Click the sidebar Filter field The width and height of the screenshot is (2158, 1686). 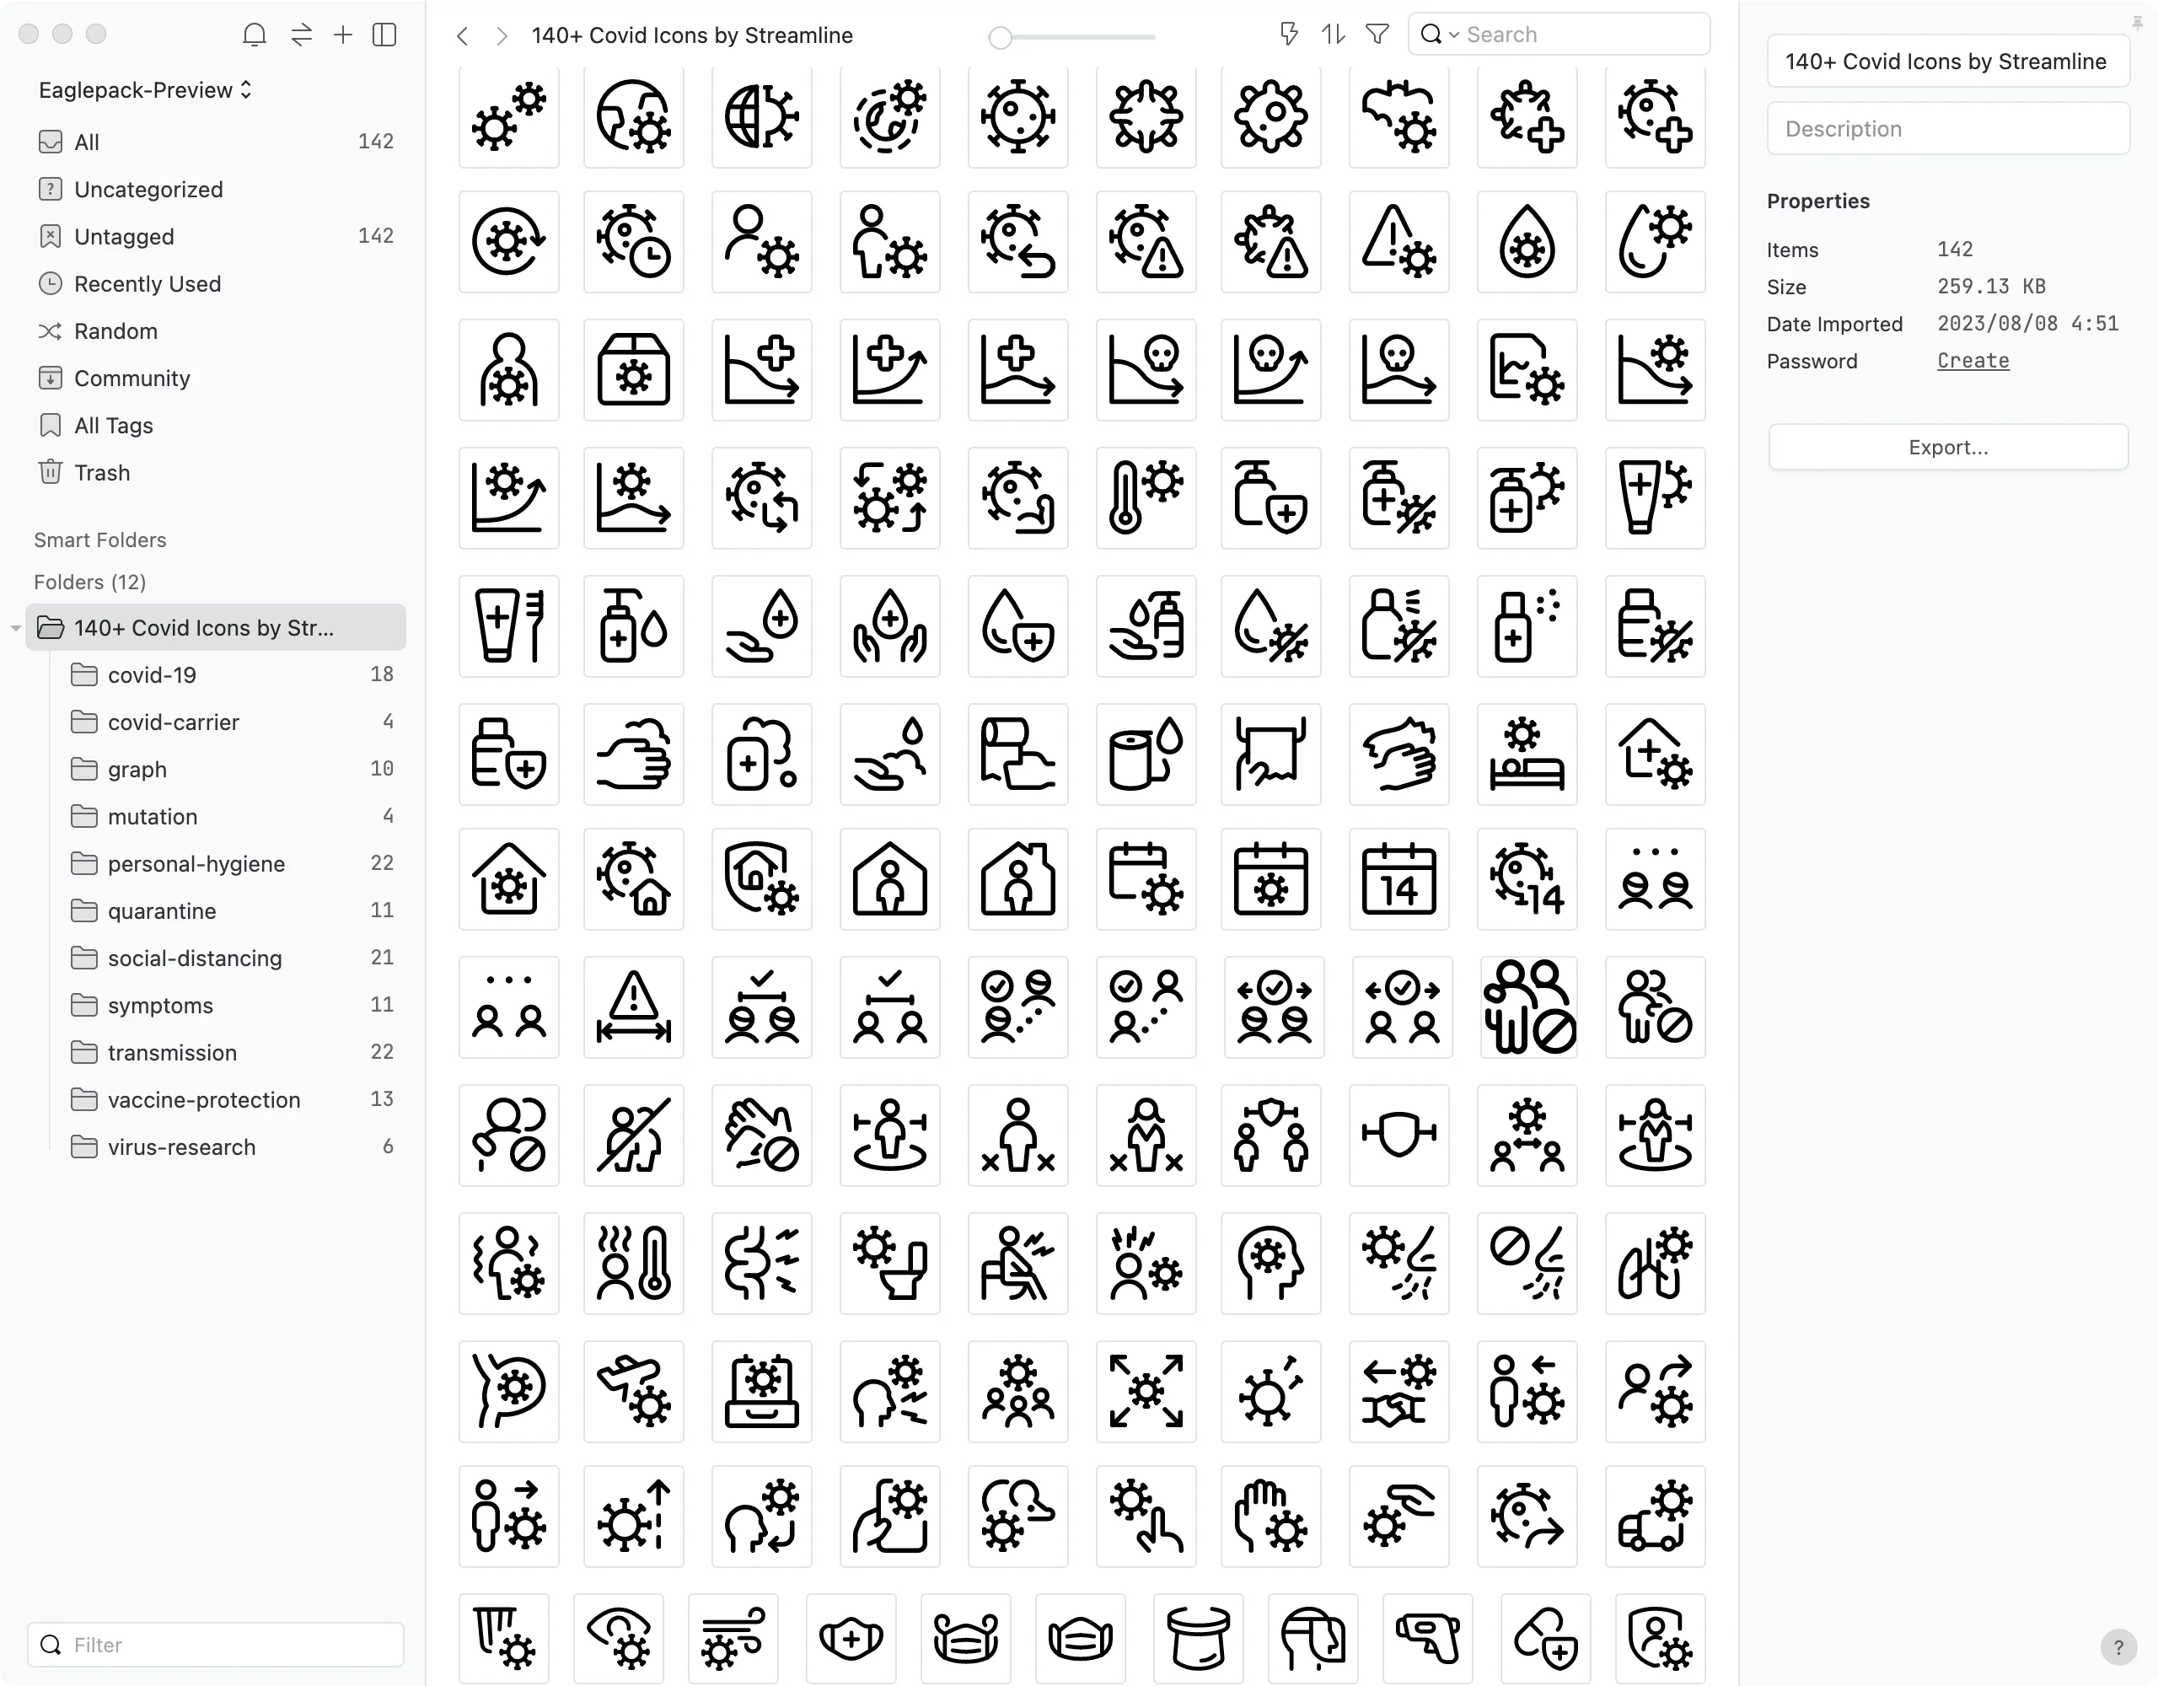tap(216, 1645)
